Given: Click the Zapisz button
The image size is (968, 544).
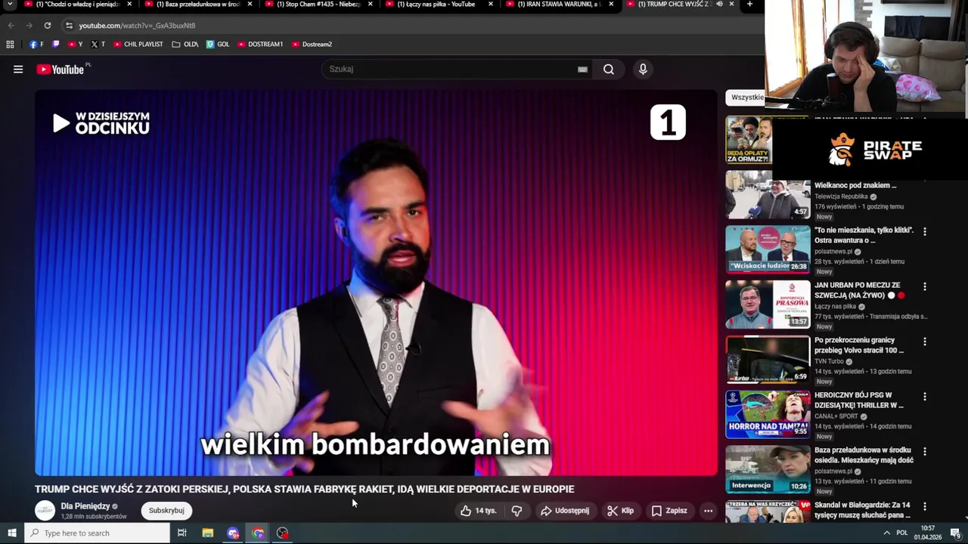Looking at the screenshot, I should (x=669, y=511).
